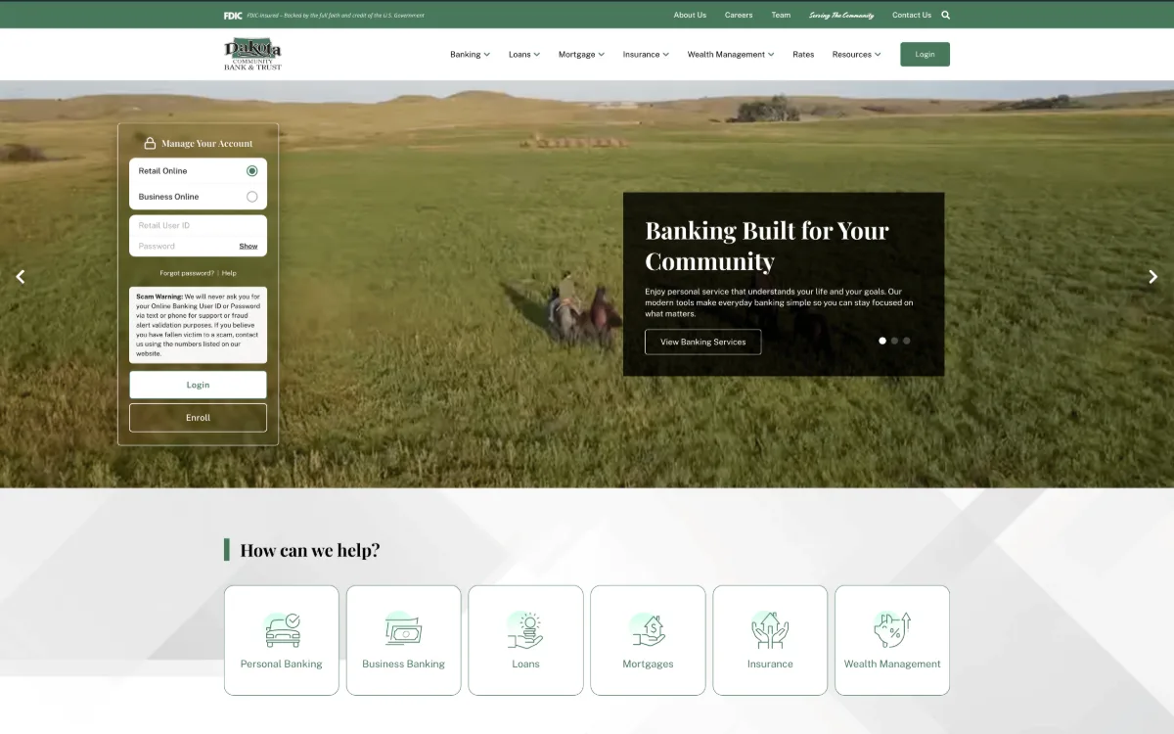This screenshot has height=734, width=1174.
Task: Click the Loans hand-coin icon
Action: (525, 630)
